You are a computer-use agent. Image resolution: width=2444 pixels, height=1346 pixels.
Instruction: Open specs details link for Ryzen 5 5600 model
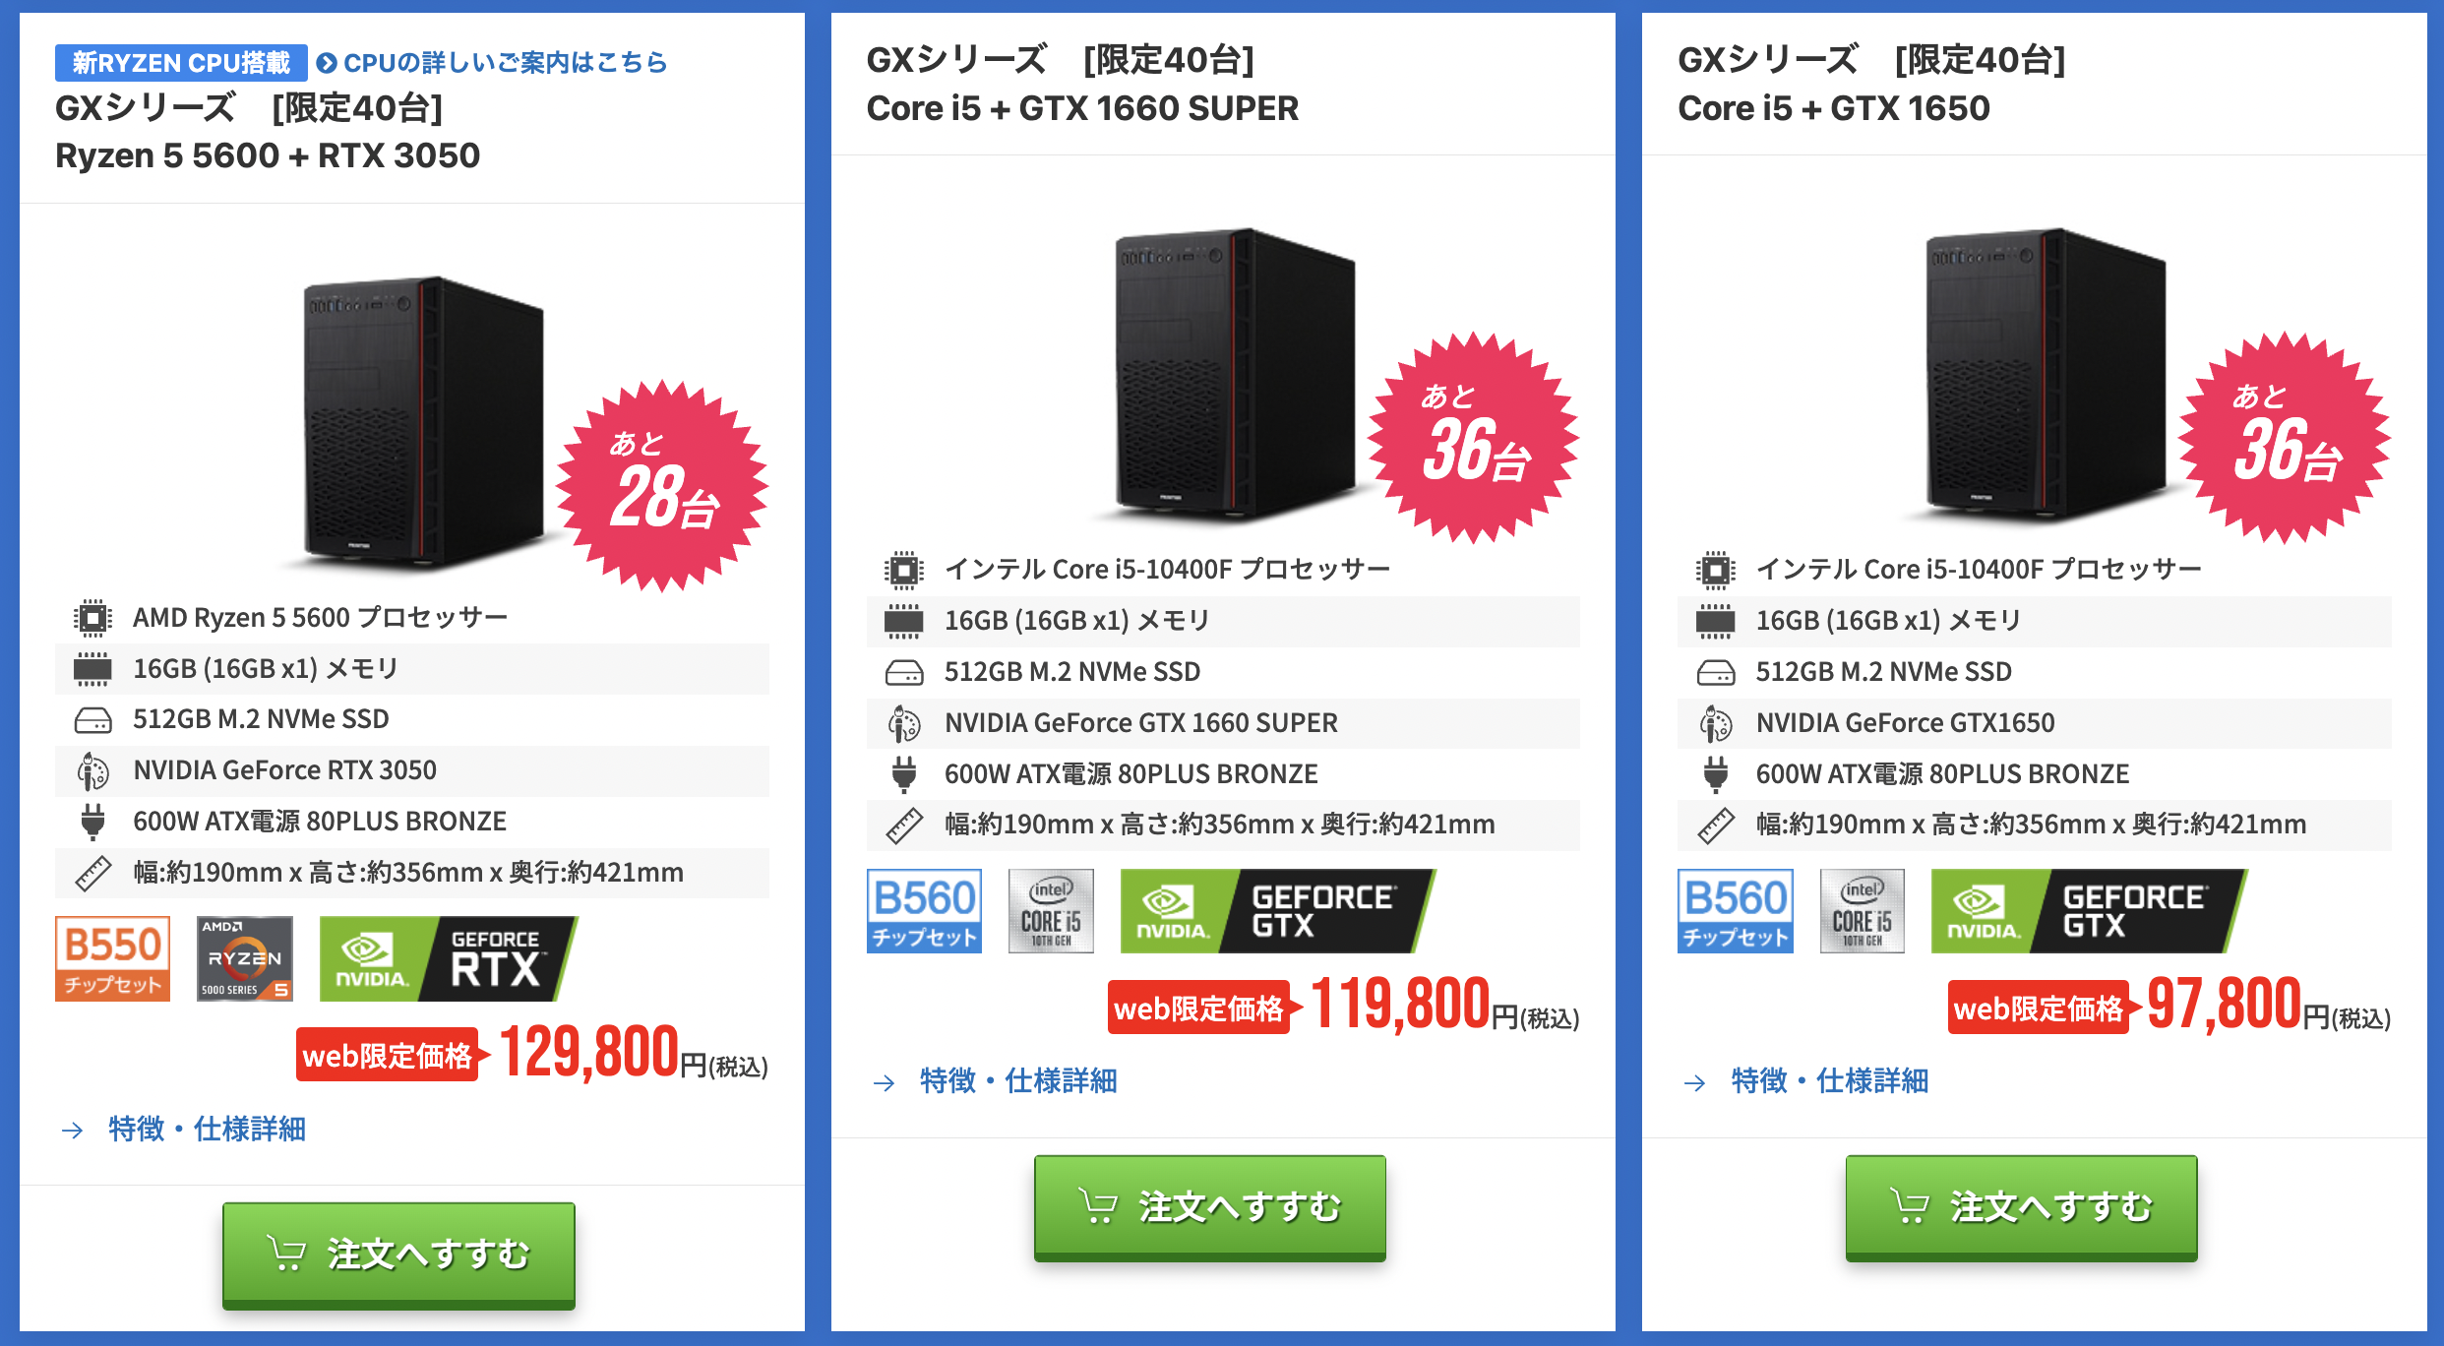click(x=207, y=1129)
